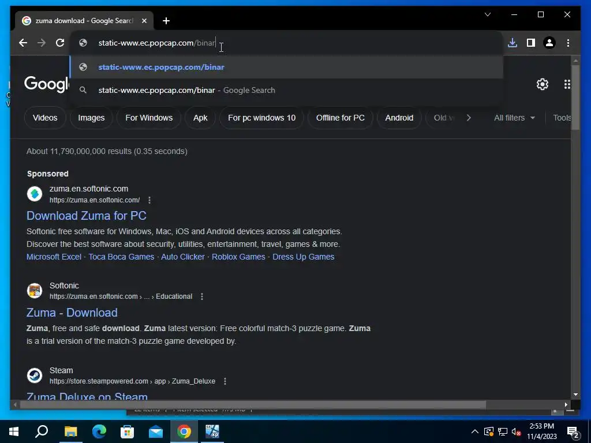Open the Zuma - Download result
The height and width of the screenshot is (443, 591).
[x=72, y=313]
